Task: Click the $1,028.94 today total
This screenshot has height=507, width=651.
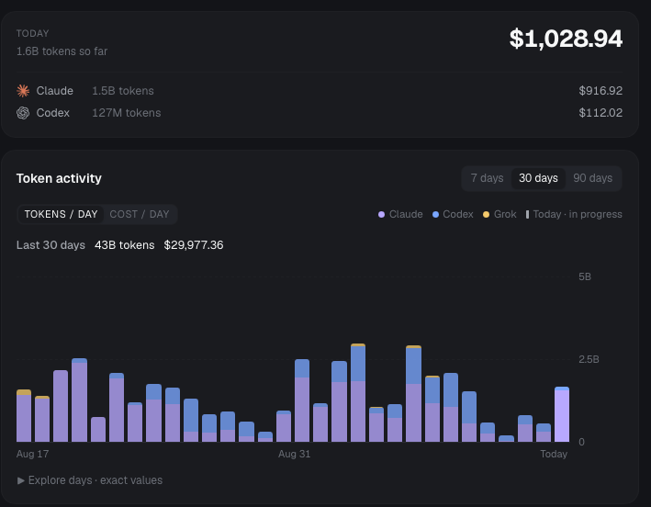Action: [566, 39]
